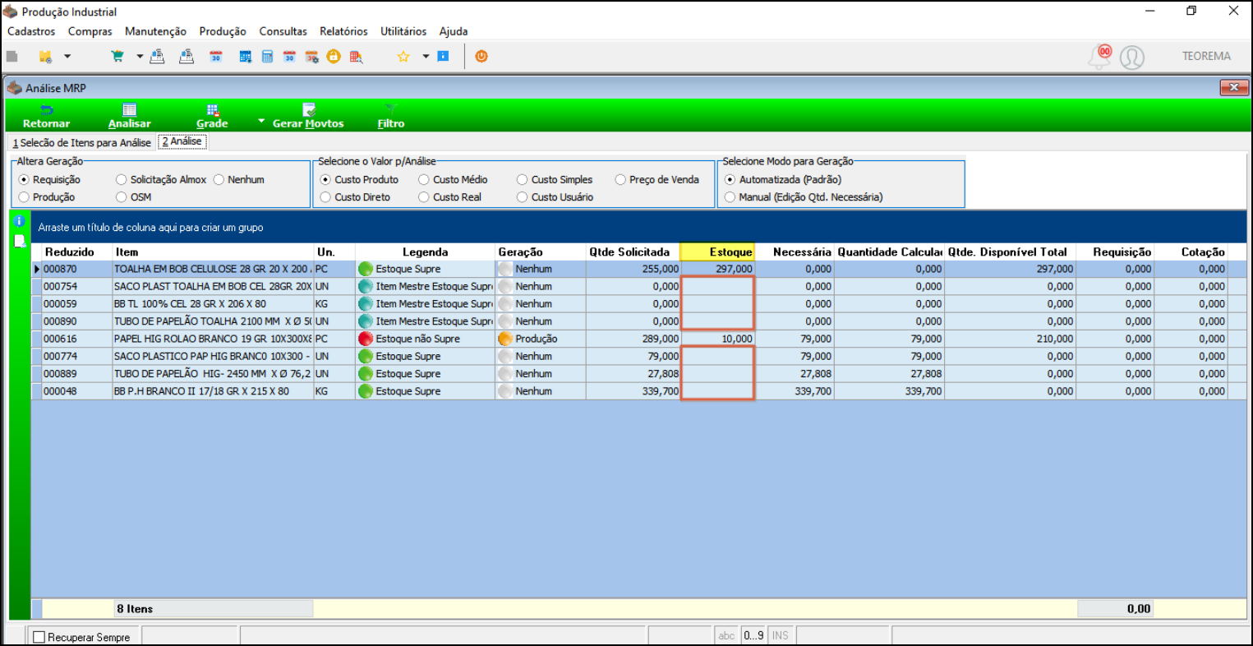
Task: Click the Gerar Movtos button
Action: [308, 116]
